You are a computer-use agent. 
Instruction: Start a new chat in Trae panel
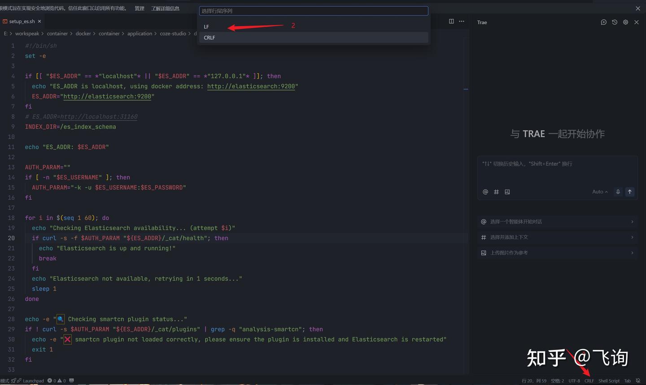click(x=603, y=22)
